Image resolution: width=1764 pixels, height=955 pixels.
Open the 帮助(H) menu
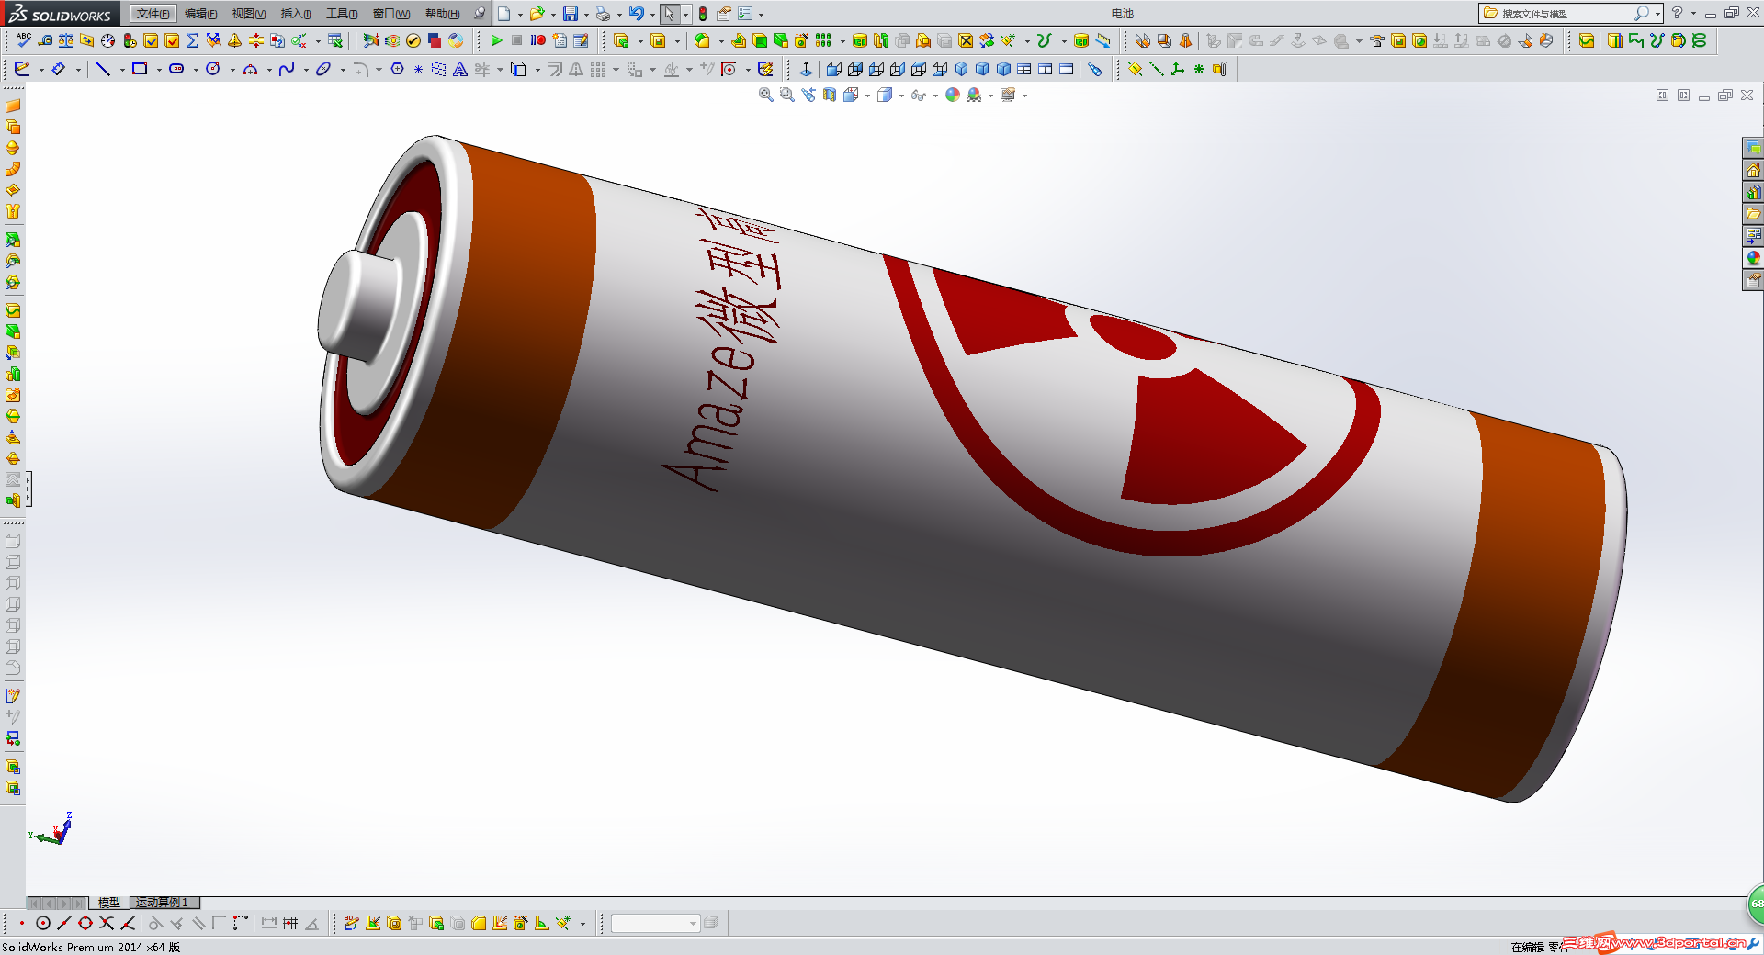[x=443, y=14]
